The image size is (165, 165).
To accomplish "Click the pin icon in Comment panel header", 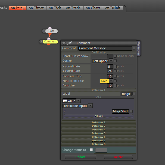I will tap(69, 43).
